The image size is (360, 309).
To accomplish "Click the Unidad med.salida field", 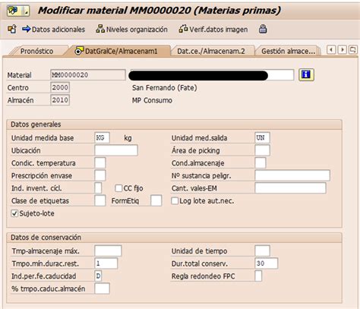I will point(262,137).
